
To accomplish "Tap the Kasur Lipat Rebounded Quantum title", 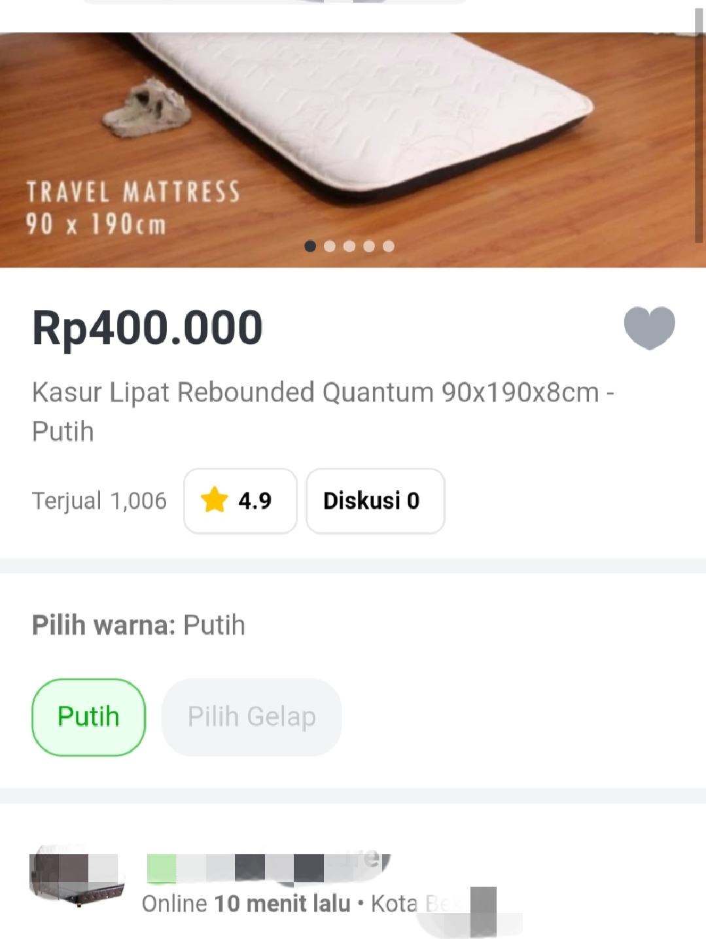I will pyautogui.click(x=323, y=412).
